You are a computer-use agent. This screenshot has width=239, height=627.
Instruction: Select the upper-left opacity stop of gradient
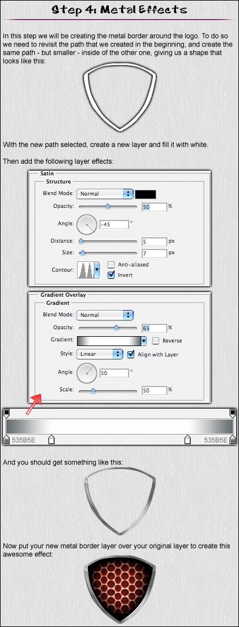coord(6,413)
